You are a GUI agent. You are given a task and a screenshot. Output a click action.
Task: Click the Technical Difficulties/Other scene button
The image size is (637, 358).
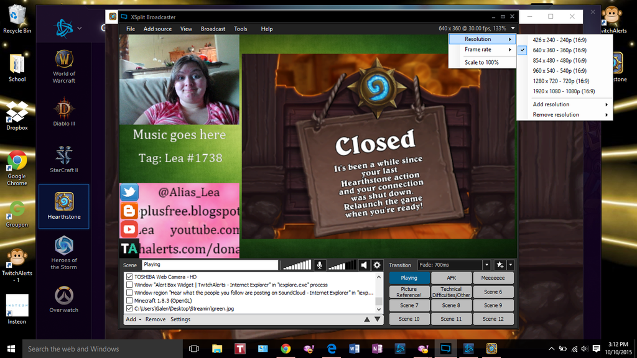click(x=451, y=291)
